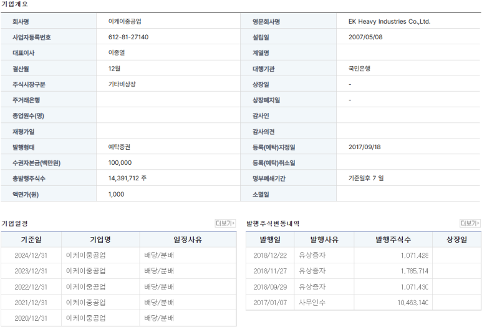
Task: Select 이케이중공업 in the 2024/12/31 row
Action: (x=86, y=255)
